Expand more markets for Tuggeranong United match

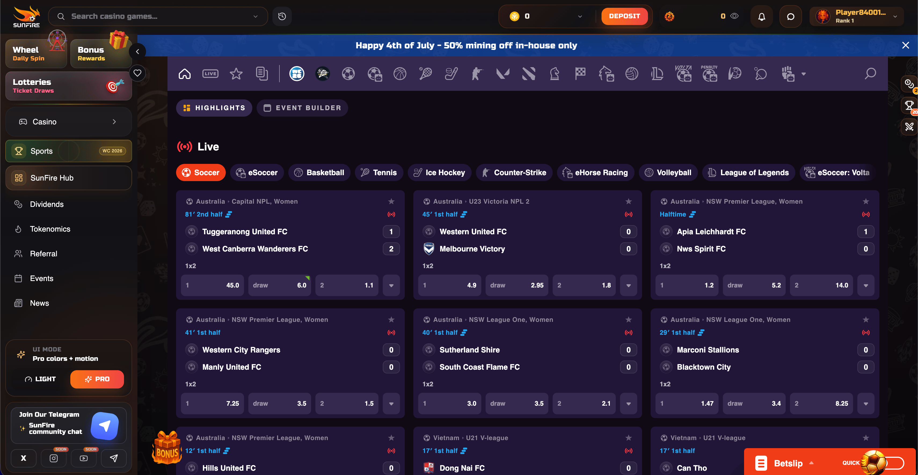391,285
